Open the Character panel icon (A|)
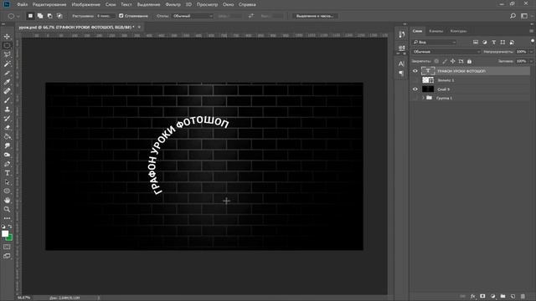Image resolution: width=536 pixels, height=301 pixels. pos(402,64)
